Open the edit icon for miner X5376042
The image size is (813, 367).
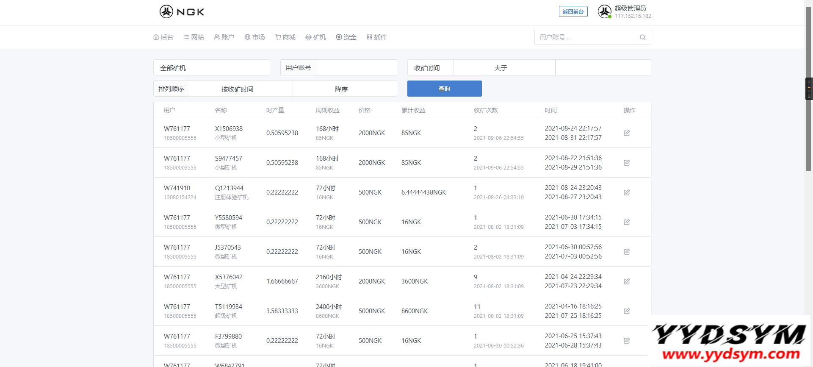[627, 281]
